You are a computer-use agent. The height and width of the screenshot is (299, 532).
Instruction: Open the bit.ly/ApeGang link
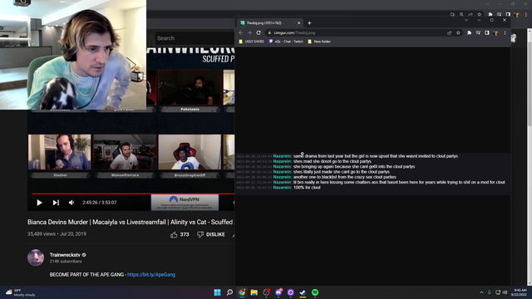151,275
